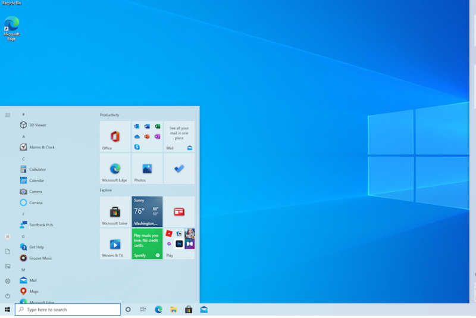This screenshot has width=476, height=318.
Task: Open the Office tile
Action: (115, 137)
